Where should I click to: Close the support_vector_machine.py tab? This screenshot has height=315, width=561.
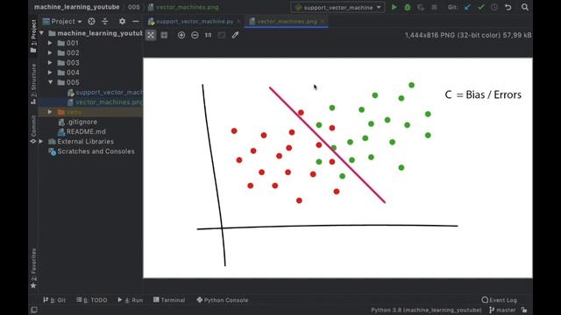[x=238, y=21]
